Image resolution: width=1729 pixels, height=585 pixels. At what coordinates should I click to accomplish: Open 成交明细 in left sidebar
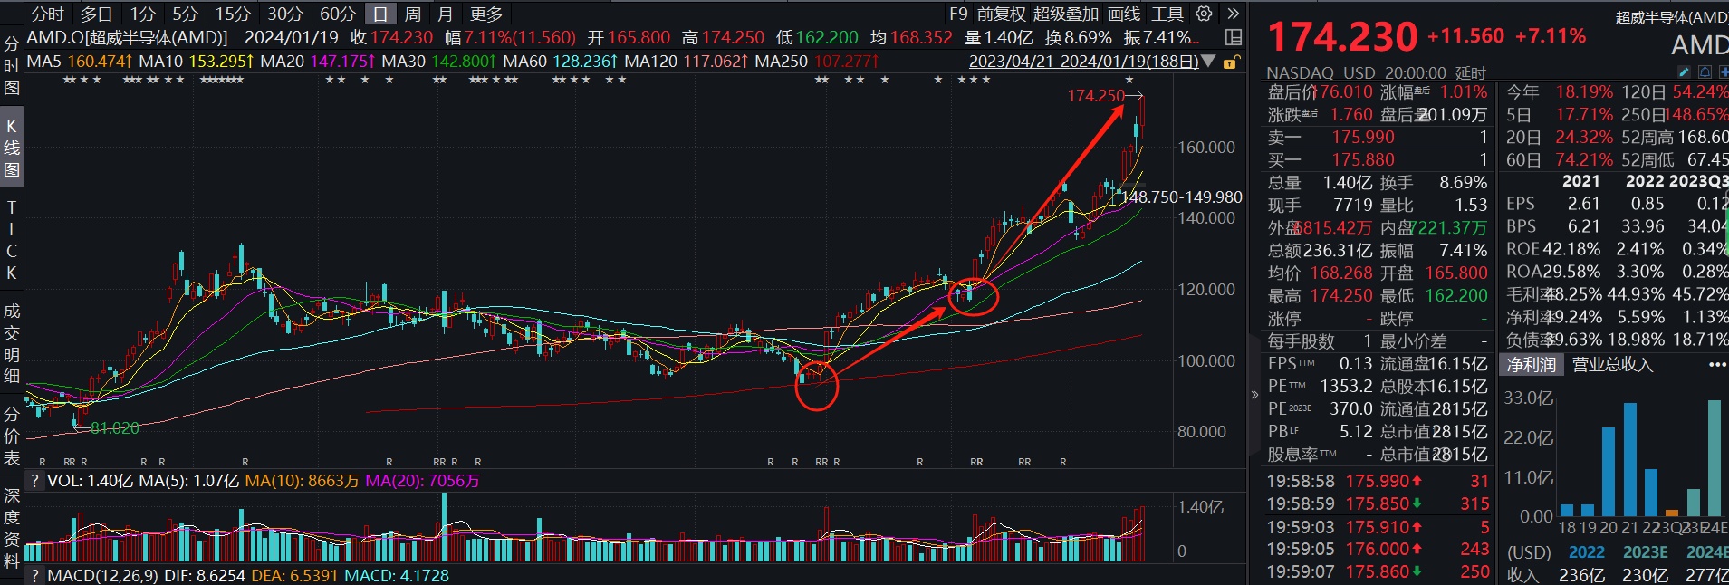(x=11, y=343)
